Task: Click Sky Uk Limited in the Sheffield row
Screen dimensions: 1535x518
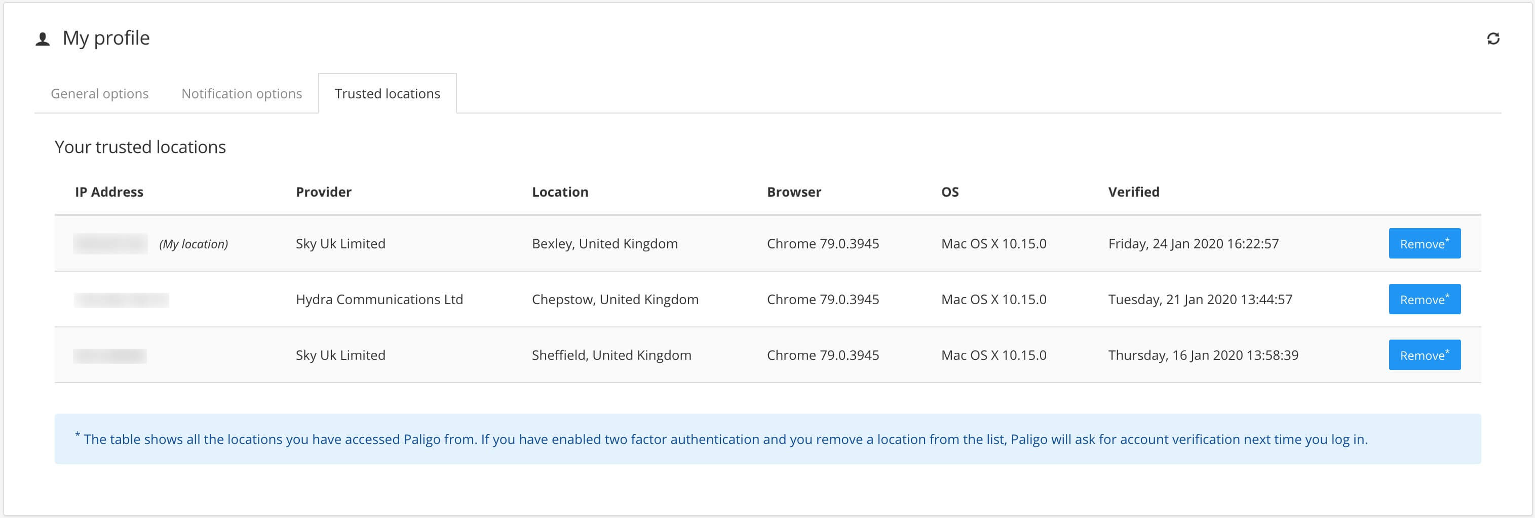Action: tap(340, 355)
